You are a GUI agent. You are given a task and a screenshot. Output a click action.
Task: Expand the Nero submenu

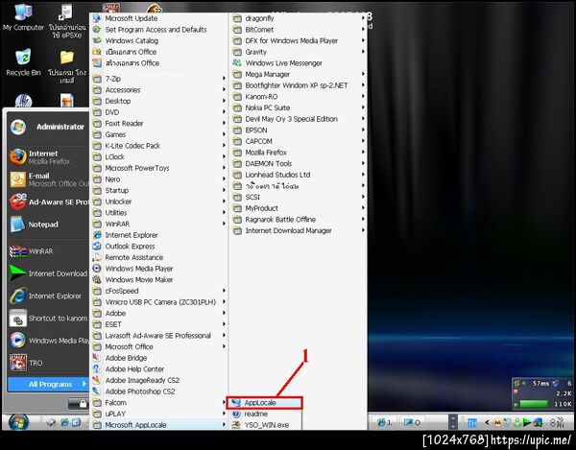159,179
